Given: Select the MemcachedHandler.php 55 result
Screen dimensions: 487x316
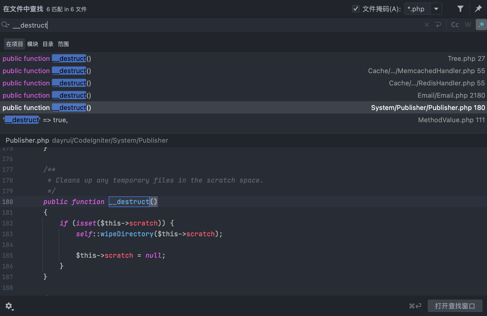Looking at the screenshot, I should click(x=243, y=71).
